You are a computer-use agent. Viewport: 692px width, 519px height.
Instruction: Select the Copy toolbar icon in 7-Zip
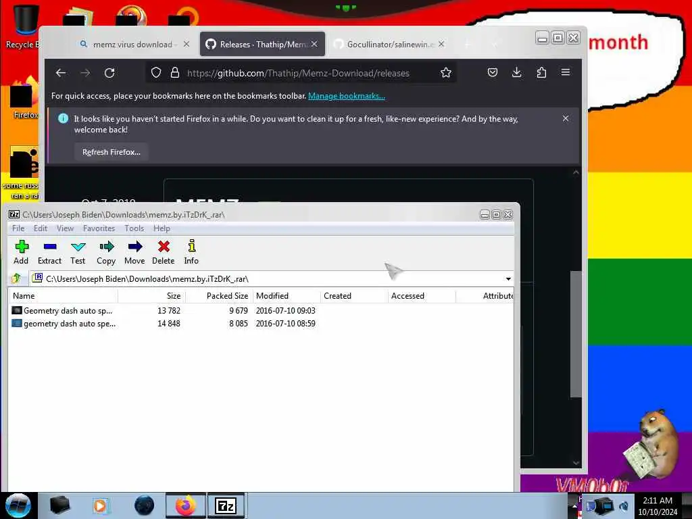106,252
